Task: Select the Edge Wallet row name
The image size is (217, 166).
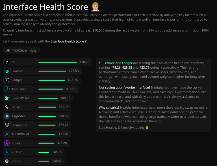Action: [x=20, y=98]
